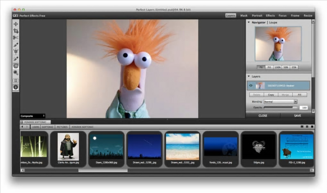Click the left arrow of thumbnail scrollbar
Screen dimensions: 327x193
click(22, 170)
